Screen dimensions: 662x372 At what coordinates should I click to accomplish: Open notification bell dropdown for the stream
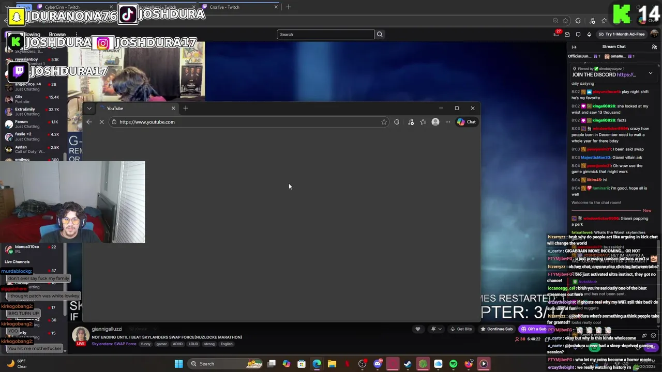[435, 329]
